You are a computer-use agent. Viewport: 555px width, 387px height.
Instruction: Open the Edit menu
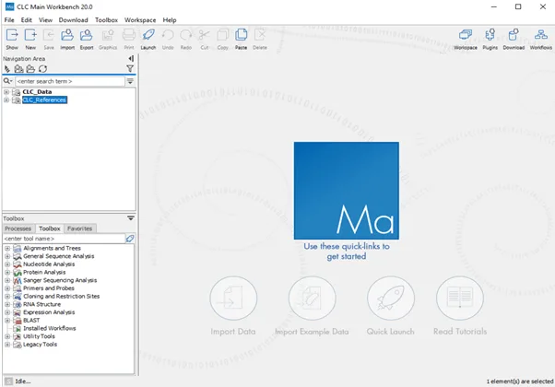point(26,20)
